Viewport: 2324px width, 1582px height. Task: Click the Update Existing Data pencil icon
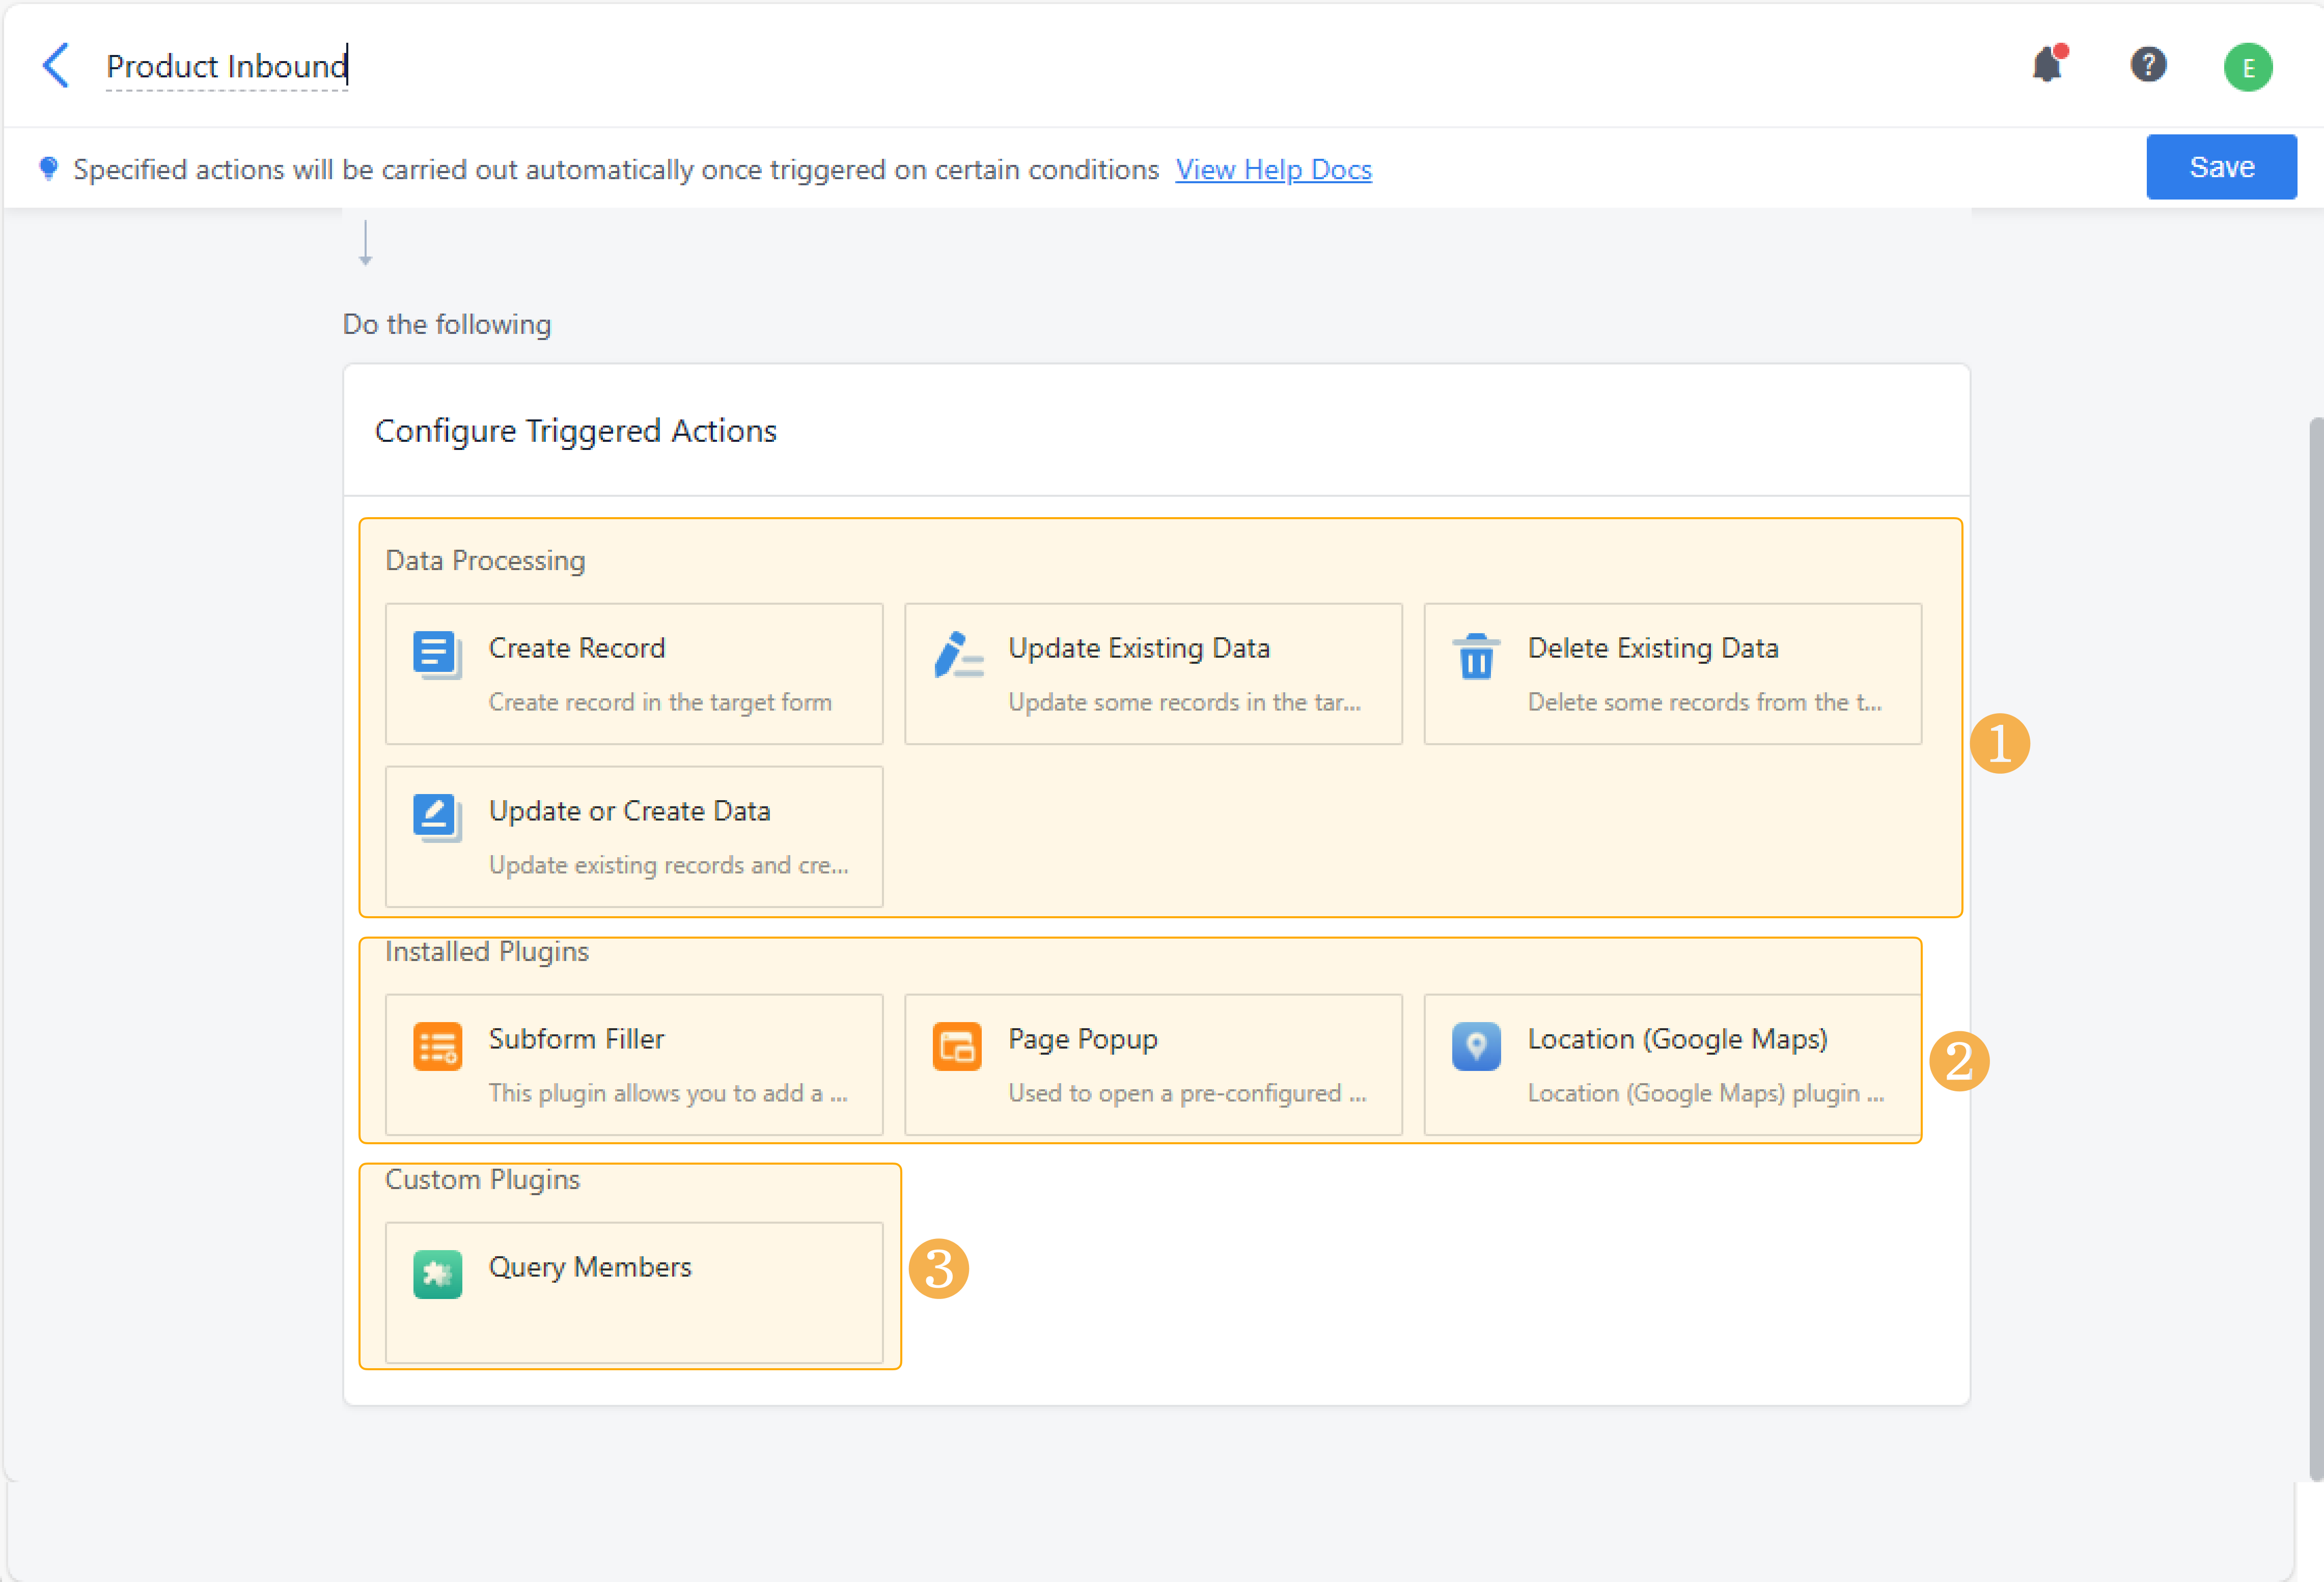[x=957, y=656]
